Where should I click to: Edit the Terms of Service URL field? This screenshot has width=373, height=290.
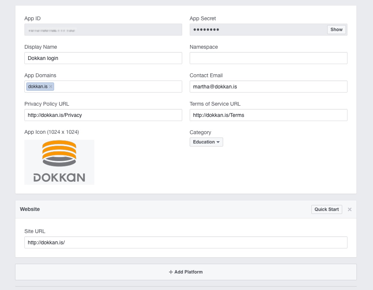pyautogui.click(x=268, y=115)
